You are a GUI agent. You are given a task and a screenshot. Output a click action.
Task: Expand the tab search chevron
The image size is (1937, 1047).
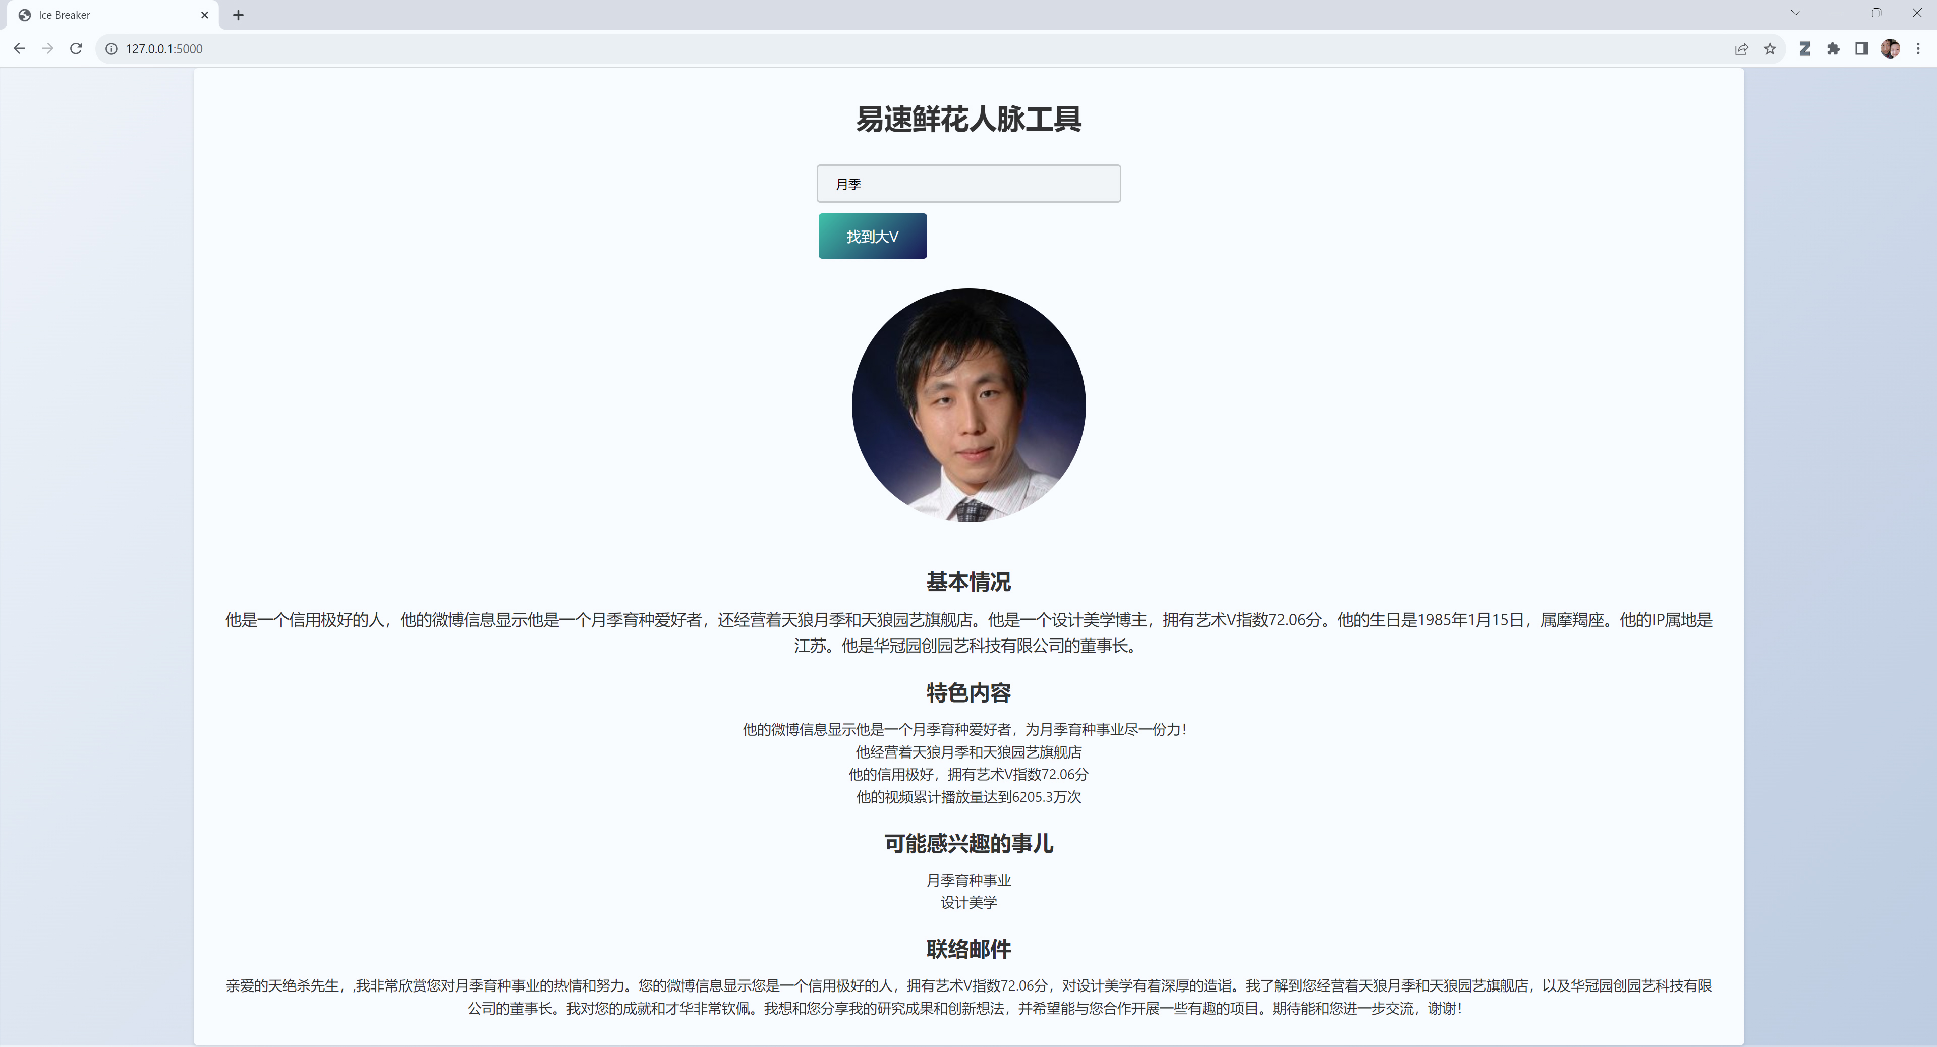[1796, 14]
